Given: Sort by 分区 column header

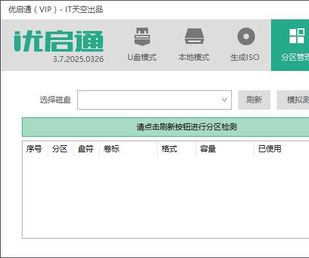Looking at the screenshot, I should (x=60, y=149).
